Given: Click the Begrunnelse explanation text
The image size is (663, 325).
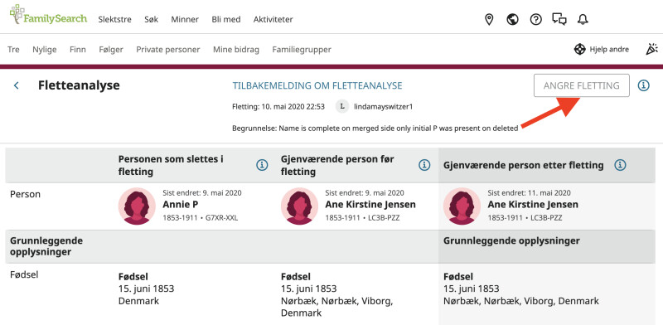Looking at the screenshot, I should pos(375,129).
